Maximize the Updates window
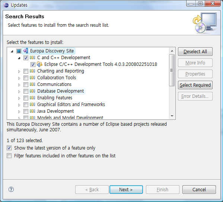223x202 pixels. click(x=200, y=3)
